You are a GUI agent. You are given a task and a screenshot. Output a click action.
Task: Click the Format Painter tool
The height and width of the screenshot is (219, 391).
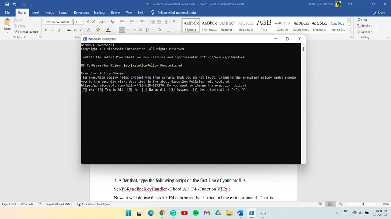[27, 32]
